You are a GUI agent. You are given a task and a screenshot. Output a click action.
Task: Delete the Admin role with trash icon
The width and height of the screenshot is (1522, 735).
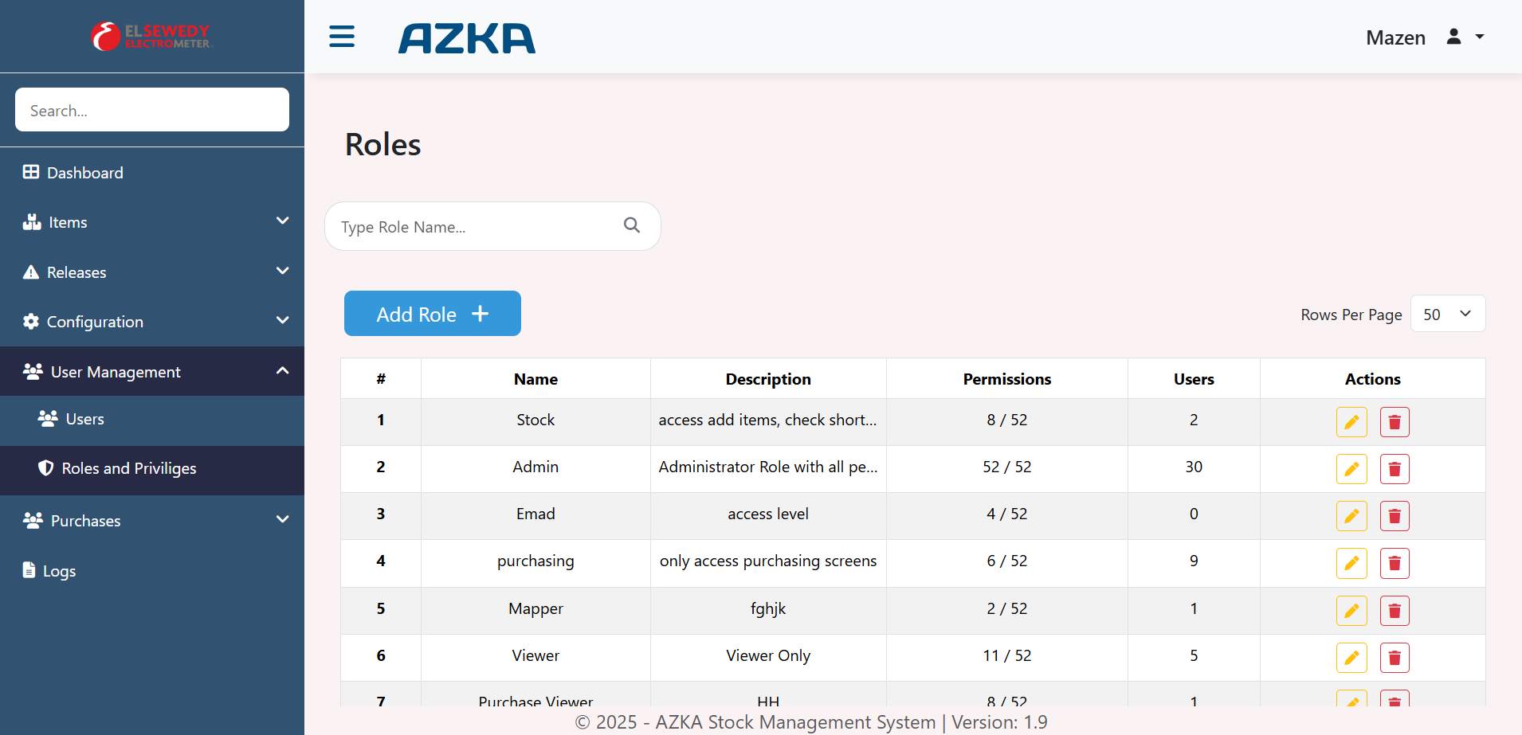(x=1395, y=469)
